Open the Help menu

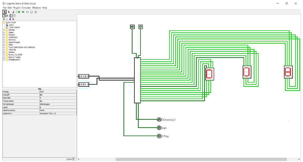pyautogui.click(x=44, y=8)
